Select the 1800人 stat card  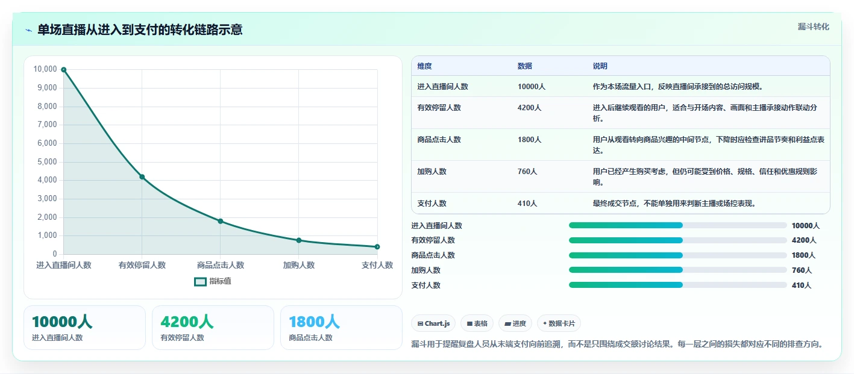pos(341,327)
